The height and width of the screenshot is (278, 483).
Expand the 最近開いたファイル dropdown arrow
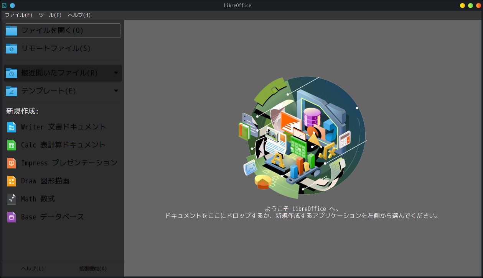tap(116, 73)
